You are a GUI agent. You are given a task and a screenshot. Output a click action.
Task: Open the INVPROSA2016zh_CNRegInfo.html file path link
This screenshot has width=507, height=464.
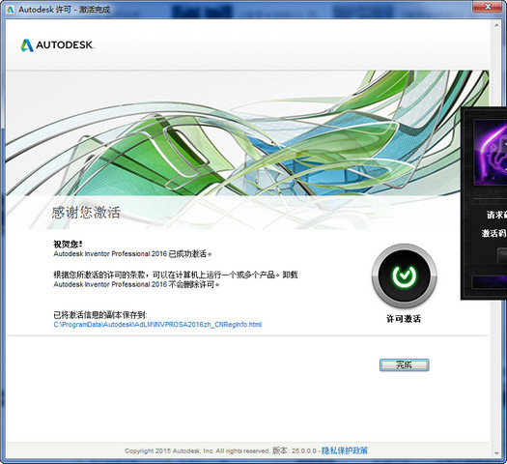157,325
